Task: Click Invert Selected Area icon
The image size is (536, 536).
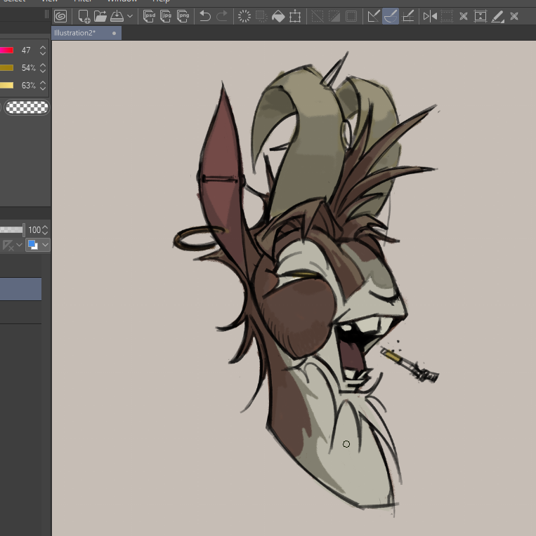Action: [334, 16]
